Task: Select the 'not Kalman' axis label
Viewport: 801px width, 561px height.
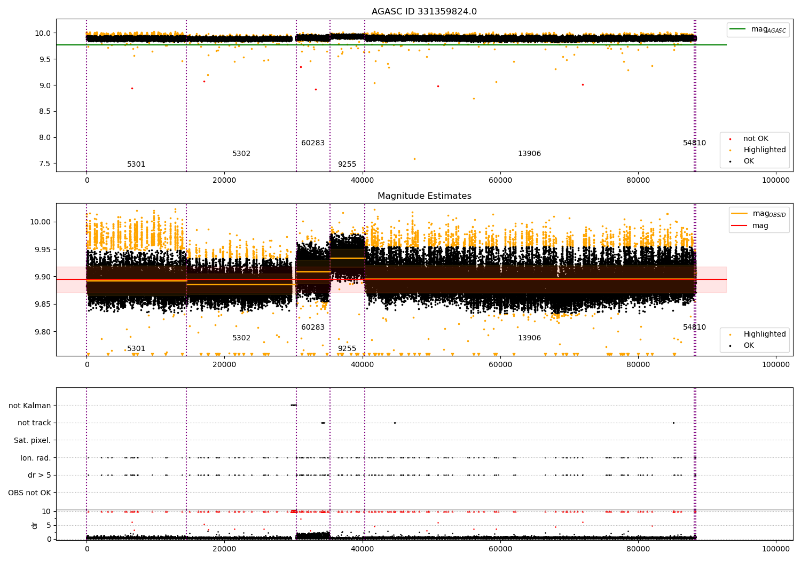Action: pos(30,406)
